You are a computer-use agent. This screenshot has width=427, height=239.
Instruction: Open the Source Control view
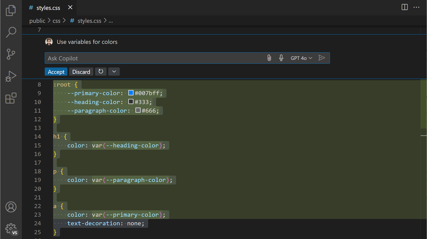[x=11, y=54]
